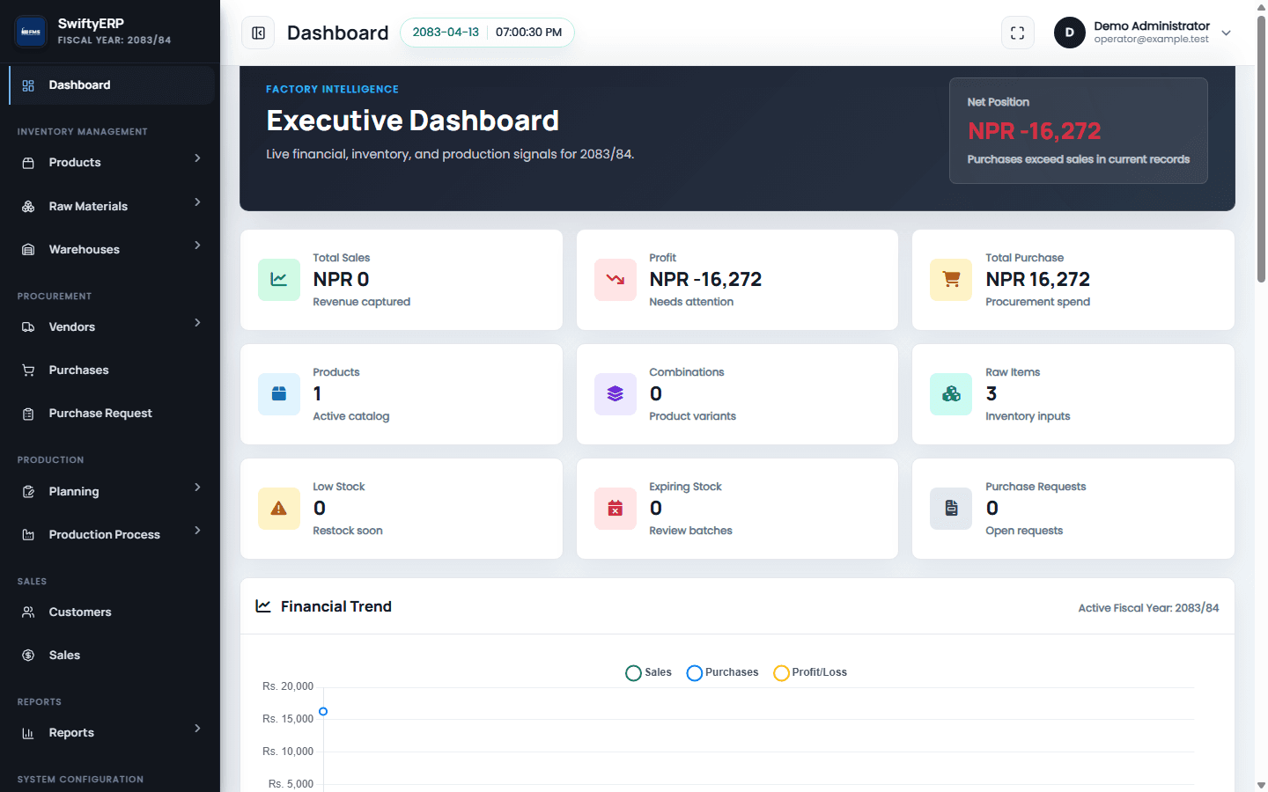Click the Restock soon text
Viewport: 1268px width, 792px height.
pos(348,531)
